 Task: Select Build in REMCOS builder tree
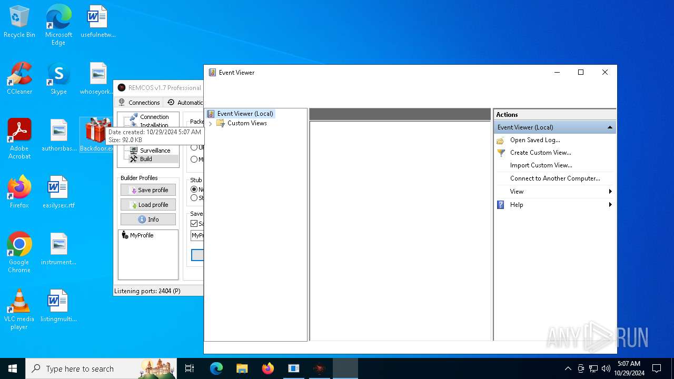[146, 159]
